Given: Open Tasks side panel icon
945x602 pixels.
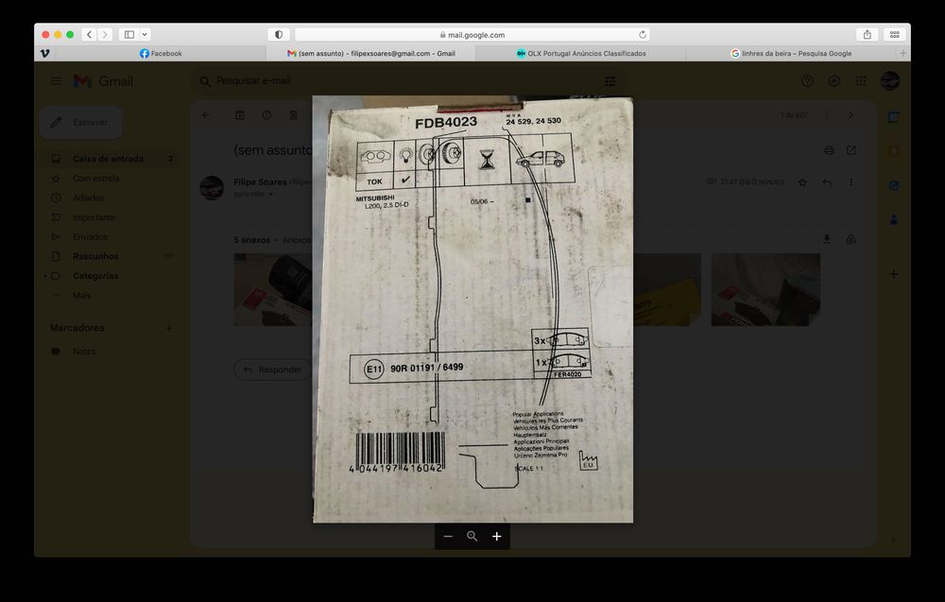Looking at the screenshot, I should (x=894, y=185).
